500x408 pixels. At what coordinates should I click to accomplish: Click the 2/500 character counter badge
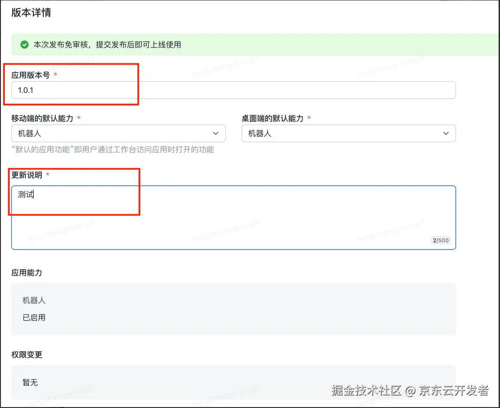coord(440,241)
